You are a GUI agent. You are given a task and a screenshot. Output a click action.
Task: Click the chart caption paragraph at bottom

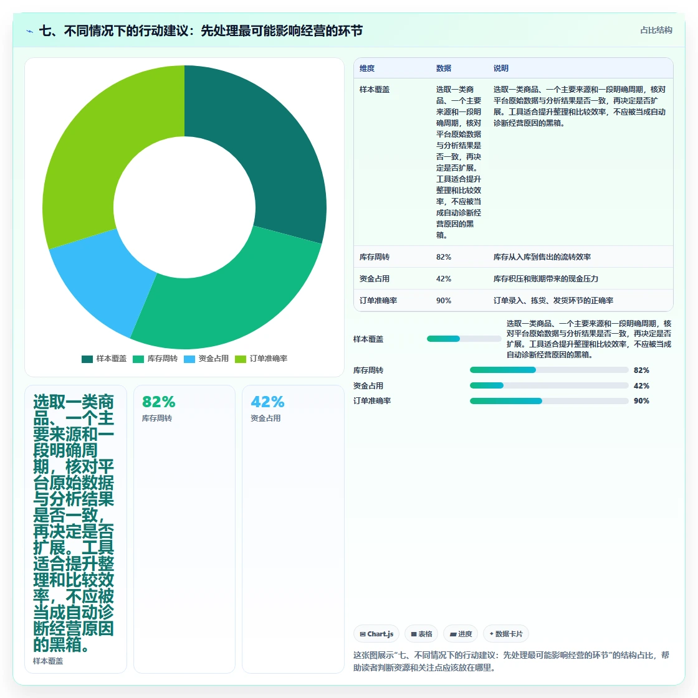coord(512,661)
